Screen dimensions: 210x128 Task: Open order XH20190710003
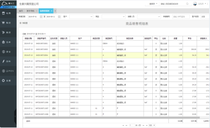click(42, 49)
